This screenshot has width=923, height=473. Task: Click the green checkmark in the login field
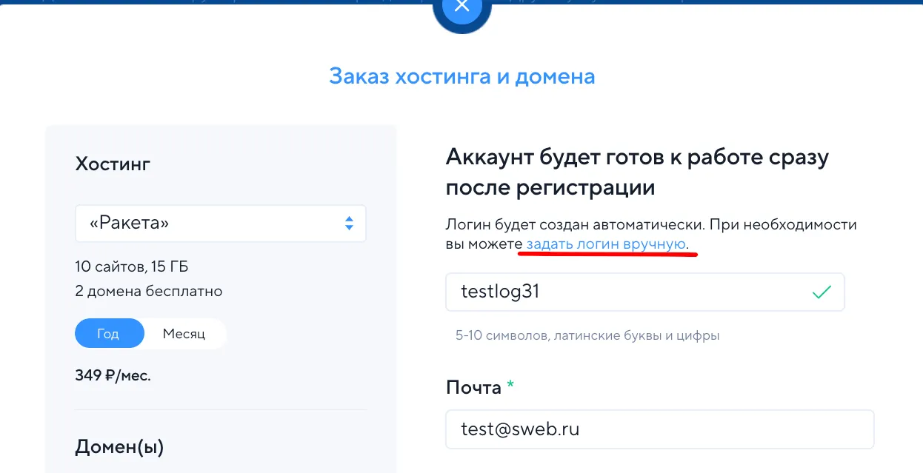pos(821,292)
